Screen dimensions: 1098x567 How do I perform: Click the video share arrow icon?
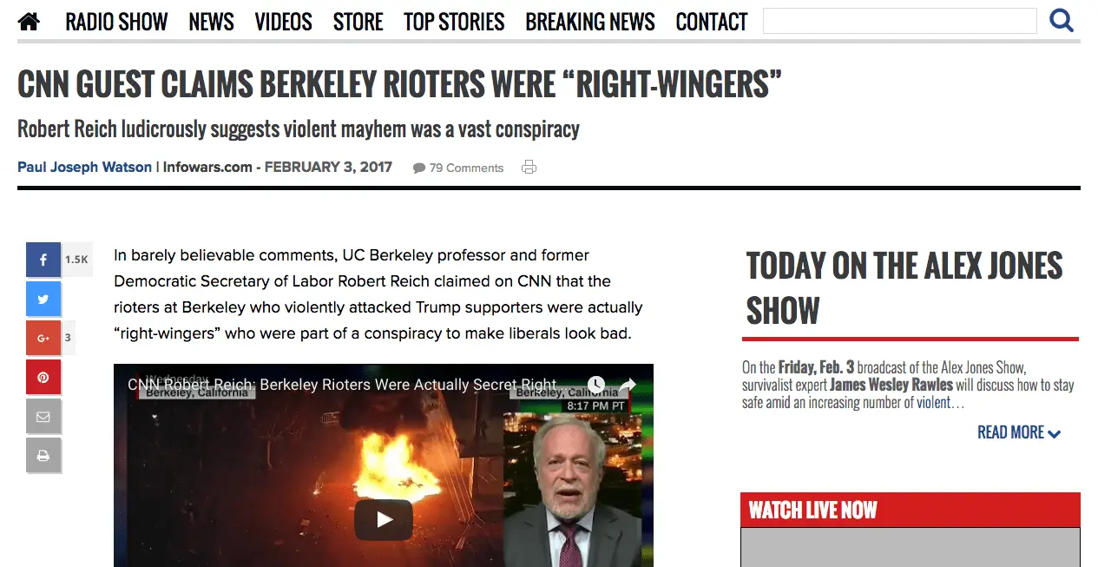tap(628, 384)
